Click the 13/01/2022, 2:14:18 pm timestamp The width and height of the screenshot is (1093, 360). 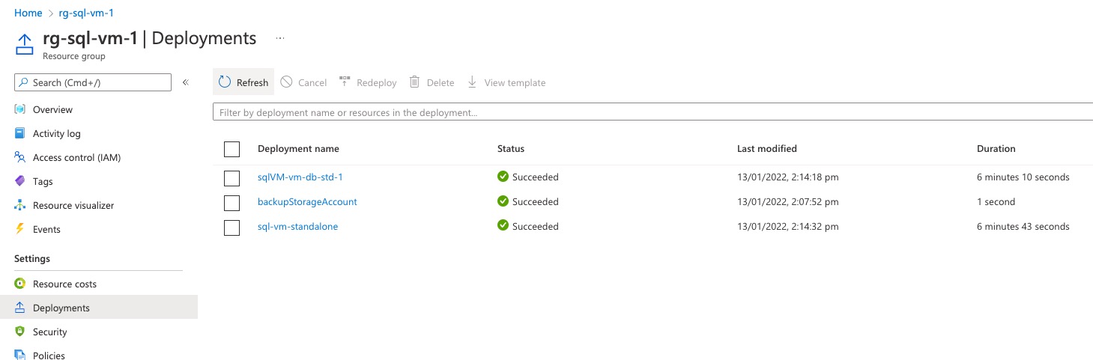pyautogui.click(x=788, y=177)
